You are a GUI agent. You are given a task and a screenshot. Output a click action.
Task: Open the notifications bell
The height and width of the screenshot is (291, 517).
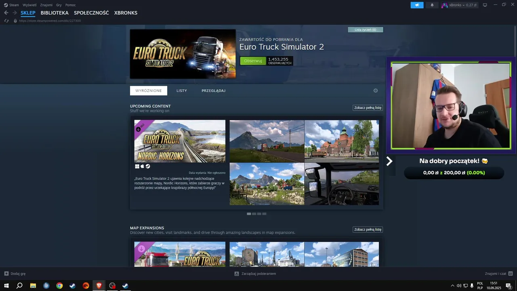(432, 5)
